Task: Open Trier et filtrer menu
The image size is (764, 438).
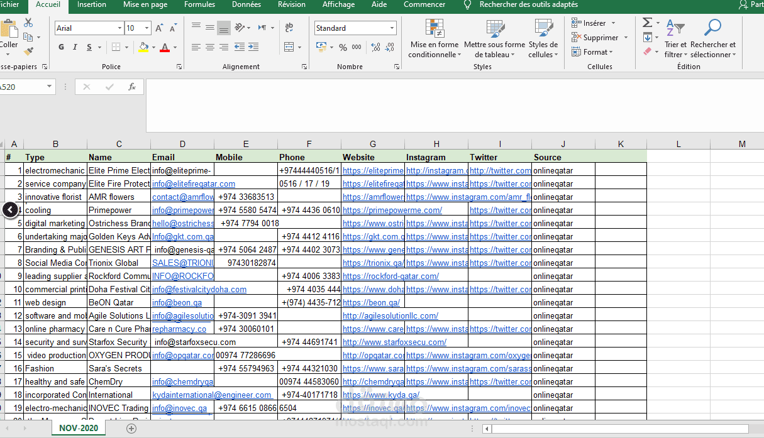Action: 675,39
